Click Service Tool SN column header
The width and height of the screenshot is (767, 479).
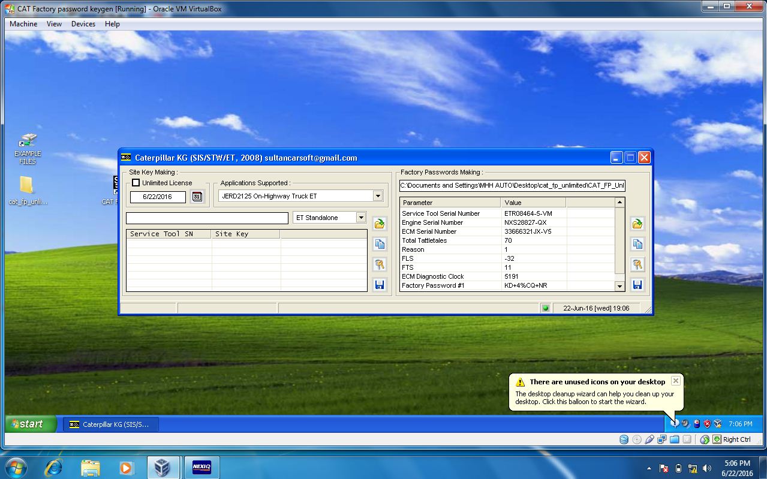pyautogui.click(x=169, y=234)
